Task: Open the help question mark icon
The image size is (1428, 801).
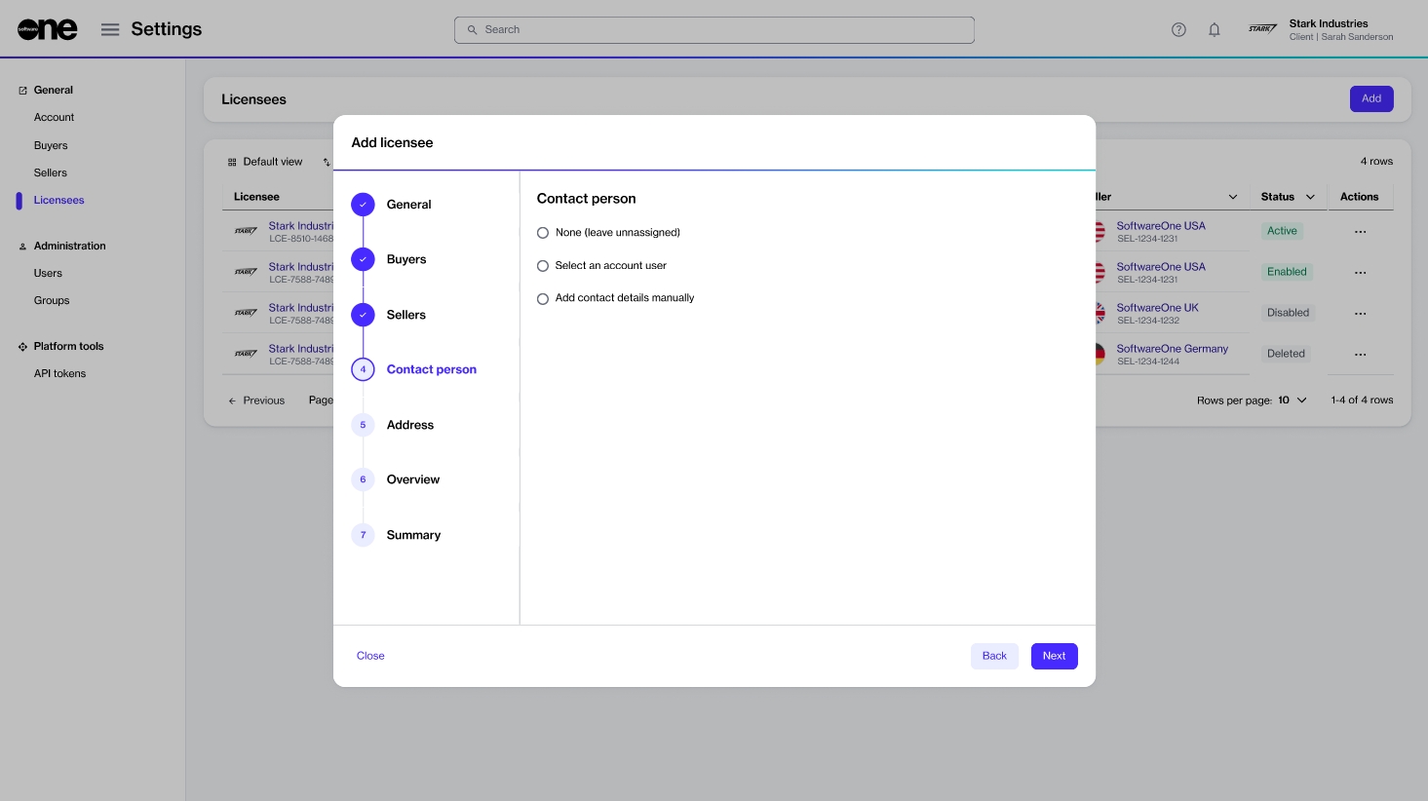Action: [1178, 29]
